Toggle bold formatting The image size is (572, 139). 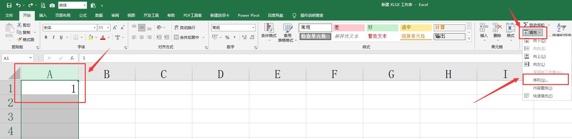point(46,37)
